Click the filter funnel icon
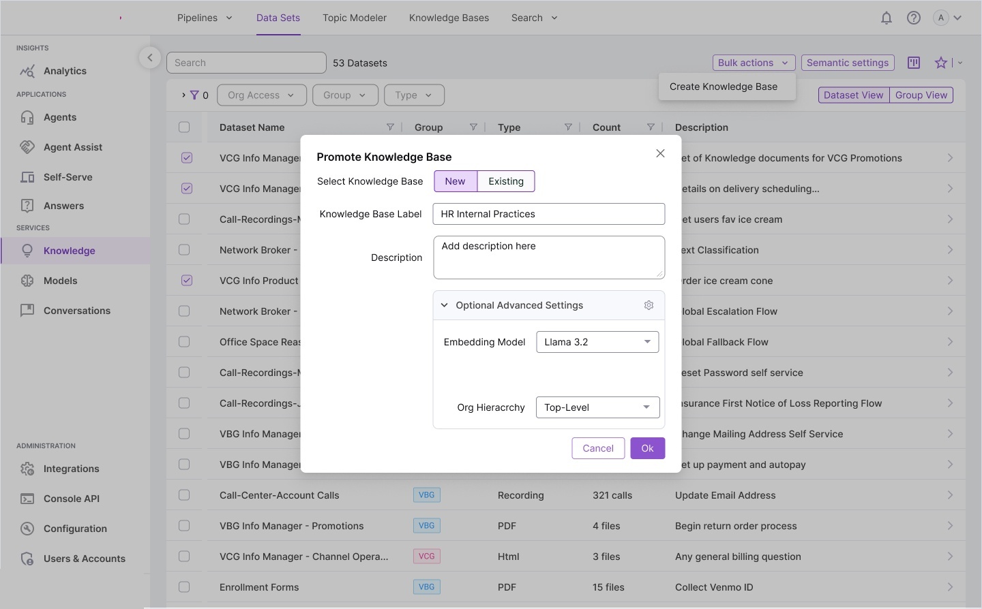 point(194,95)
